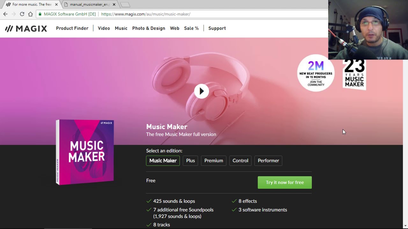Click the 'Select an edition:' label
Screen dimensions: 408x229
point(164,151)
